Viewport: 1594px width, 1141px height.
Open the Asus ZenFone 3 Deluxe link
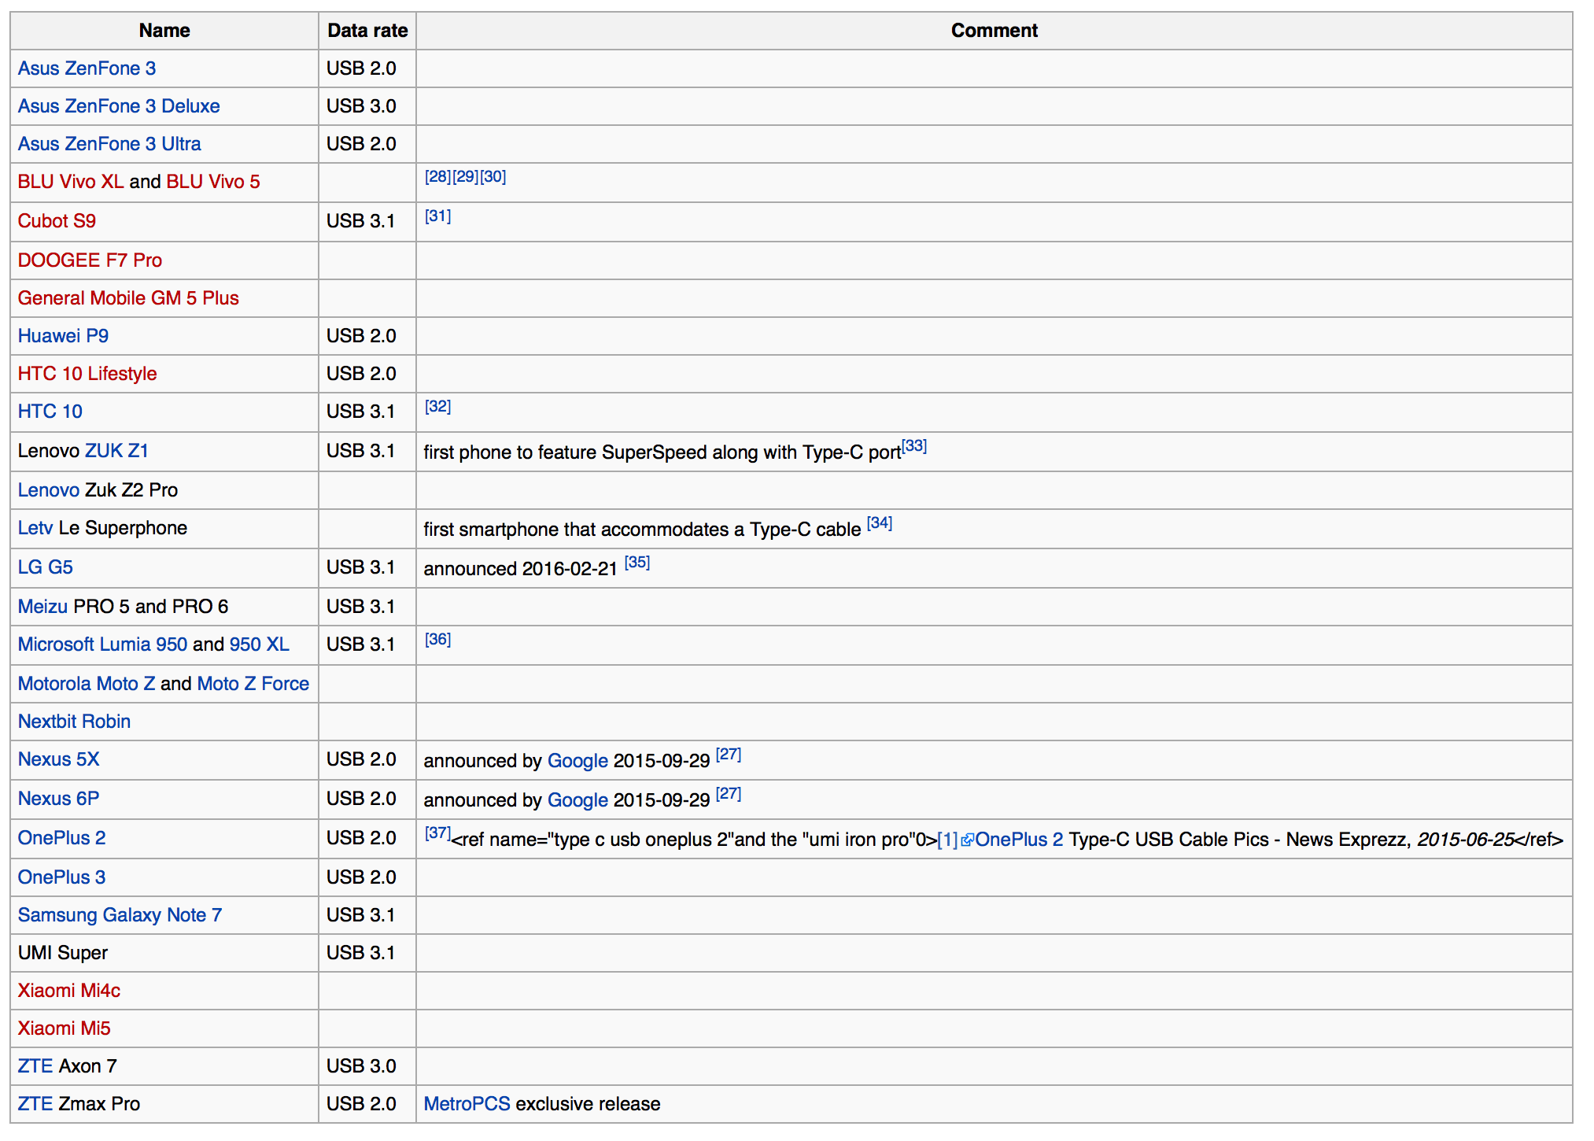coord(119,106)
